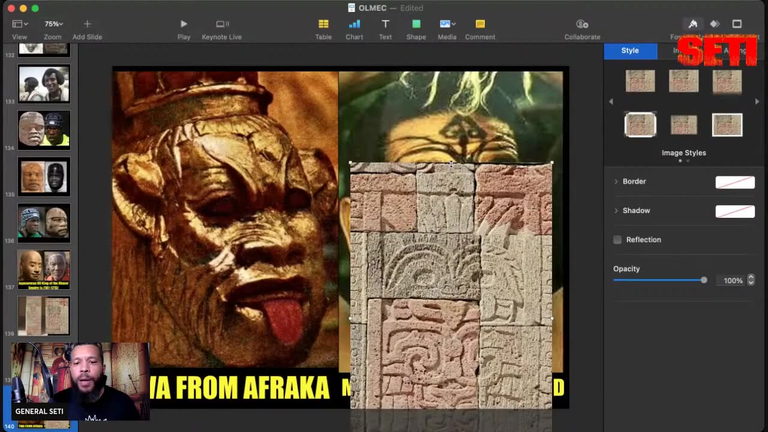The image size is (768, 432).
Task: Start the slideshow with Play
Action: [184, 24]
